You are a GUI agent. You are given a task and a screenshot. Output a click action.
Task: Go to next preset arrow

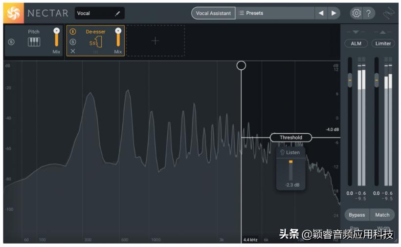point(334,13)
